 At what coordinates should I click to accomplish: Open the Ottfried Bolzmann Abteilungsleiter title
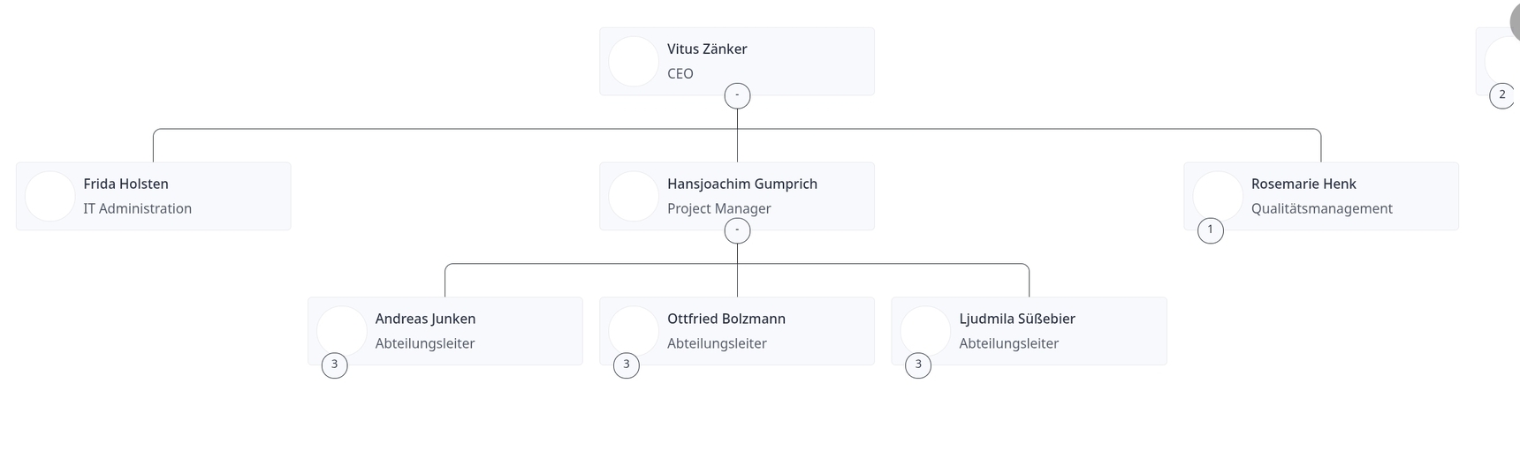[717, 344]
